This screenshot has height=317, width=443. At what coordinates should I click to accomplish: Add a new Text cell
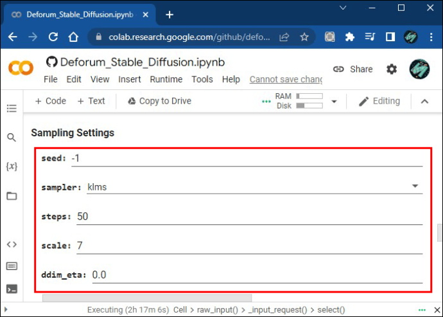[91, 101]
